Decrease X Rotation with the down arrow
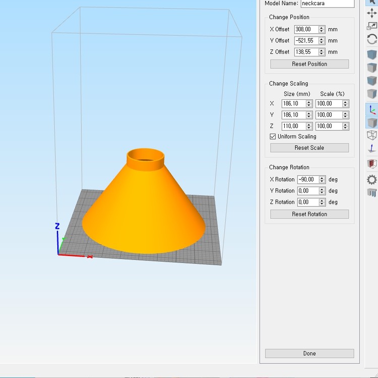Screen dimensions: 378x378 tap(323, 181)
